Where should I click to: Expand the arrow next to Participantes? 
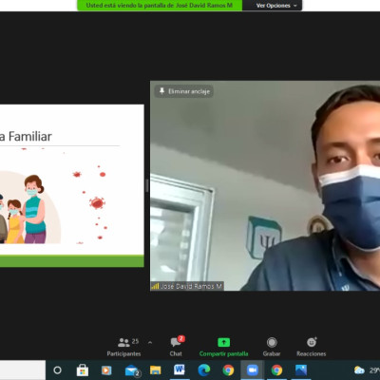150,342
